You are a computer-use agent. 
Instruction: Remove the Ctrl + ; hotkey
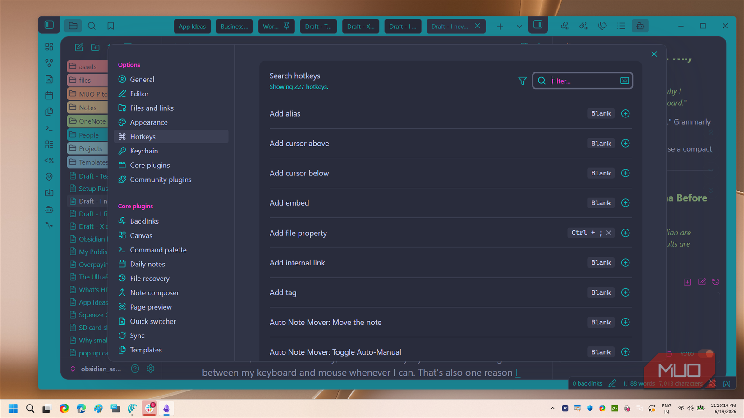tap(609, 233)
